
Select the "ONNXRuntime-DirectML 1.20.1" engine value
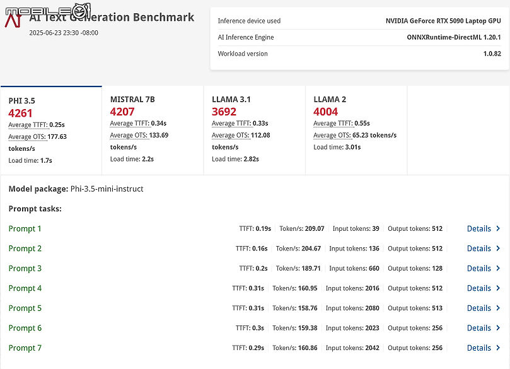tap(454, 37)
